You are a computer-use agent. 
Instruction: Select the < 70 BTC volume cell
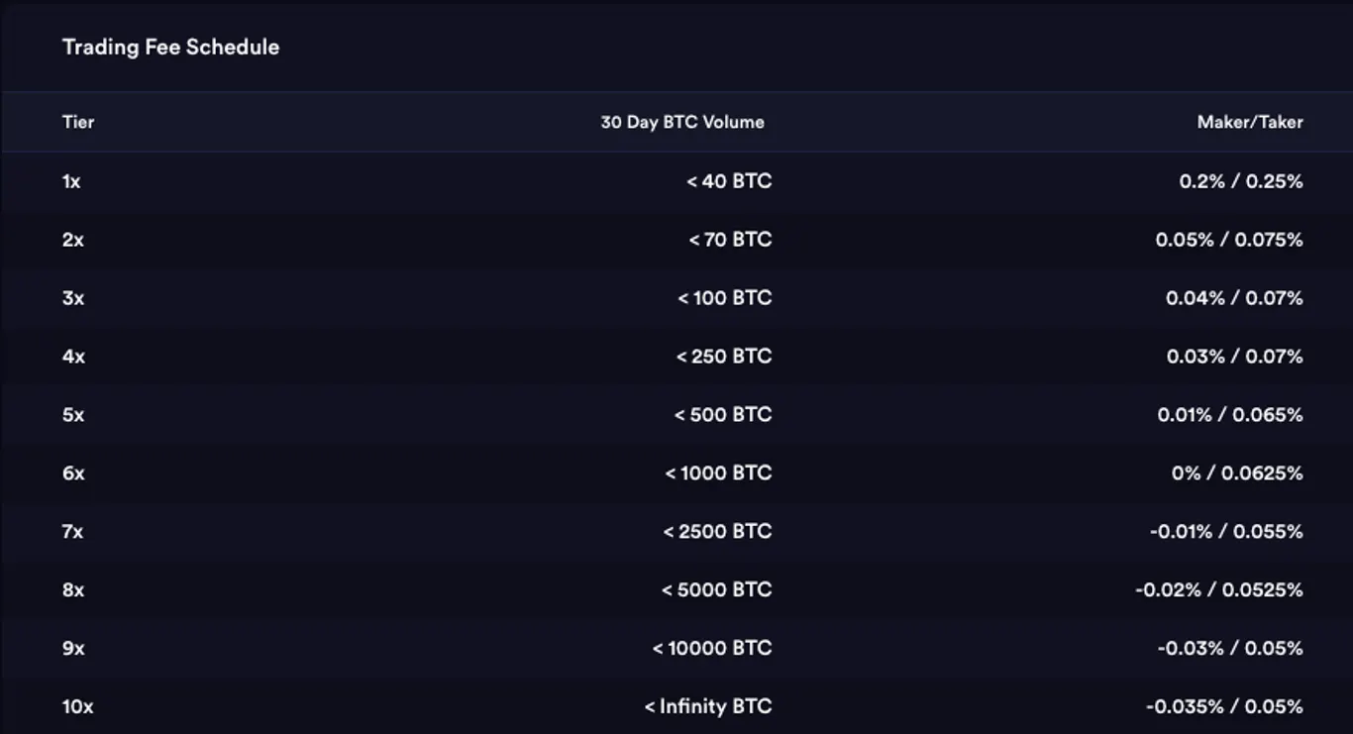(730, 240)
